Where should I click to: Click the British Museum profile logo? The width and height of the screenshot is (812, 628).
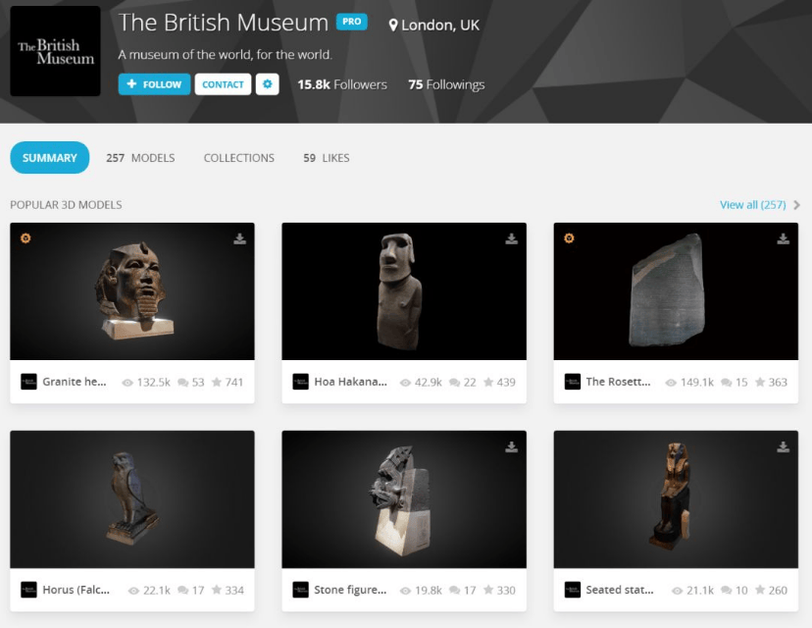click(56, 51)
